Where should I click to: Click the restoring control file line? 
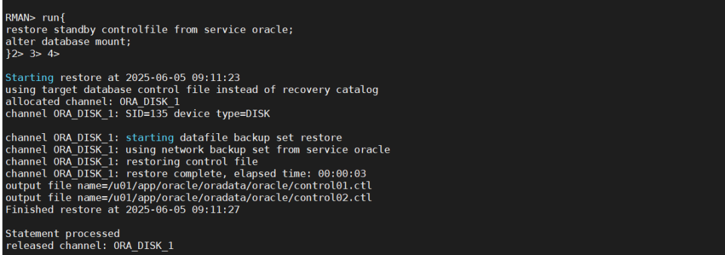point(132,162)
